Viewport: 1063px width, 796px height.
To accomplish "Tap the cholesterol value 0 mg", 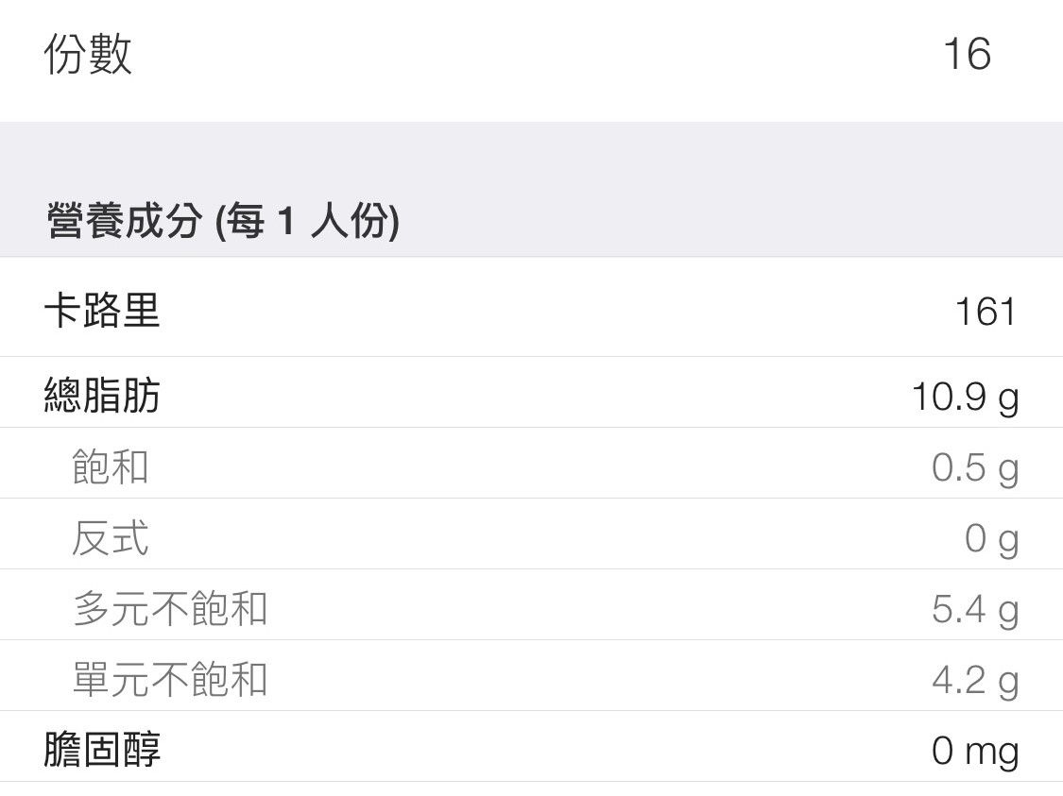I will [974, 752].
